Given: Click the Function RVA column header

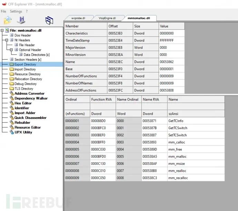Looking at the screenshot, I should (103, 99).
